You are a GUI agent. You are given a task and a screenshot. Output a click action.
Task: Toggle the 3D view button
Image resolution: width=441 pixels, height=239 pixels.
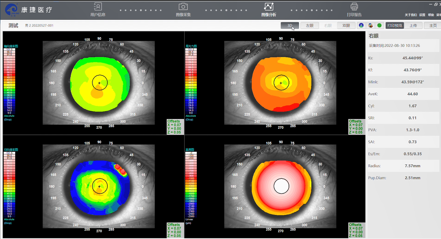pos(290,26)
